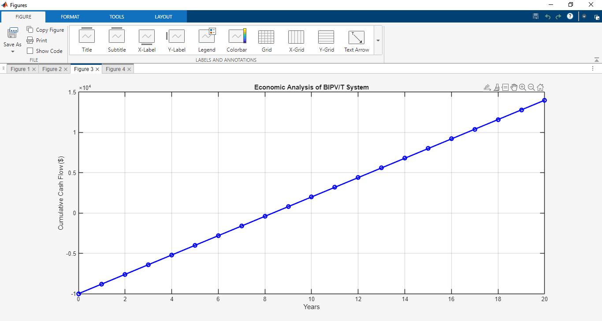This screenshot has height=321, width=602.
Task: Close the Figure 1 tab
Action: coord(34,69)
